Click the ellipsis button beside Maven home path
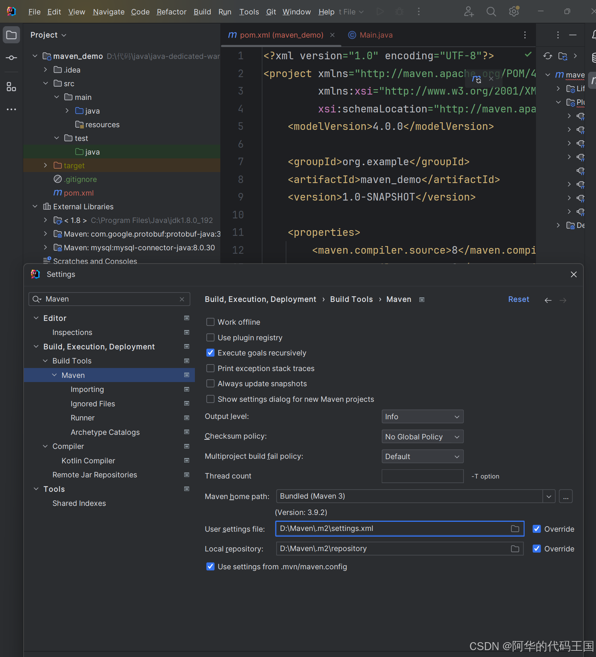Viewport: 596px width, 657px height. pyautogui.click(x=566, y=496)
